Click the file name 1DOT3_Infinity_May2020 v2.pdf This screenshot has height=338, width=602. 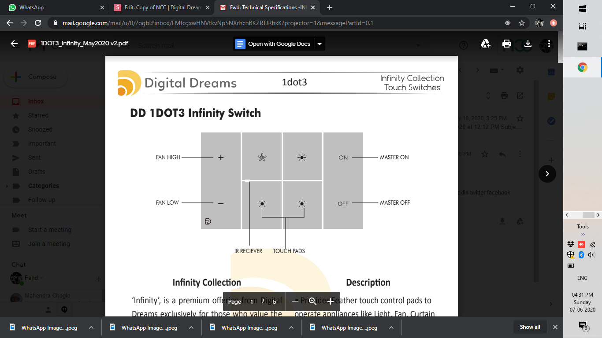tap(85, 44)
